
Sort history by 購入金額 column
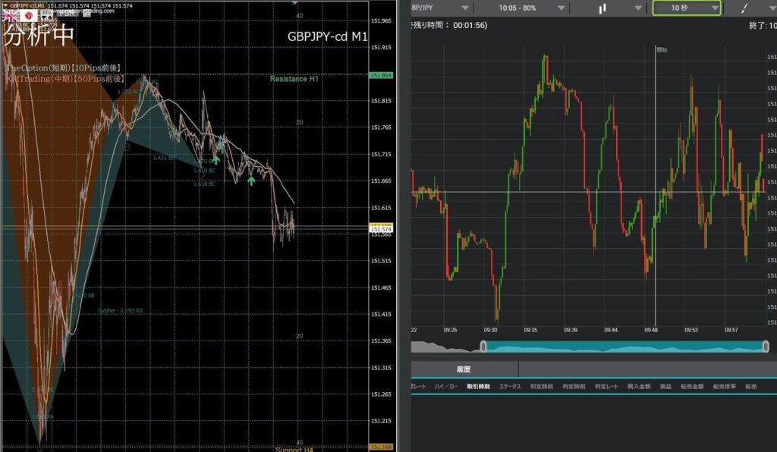tap(639, 387)
